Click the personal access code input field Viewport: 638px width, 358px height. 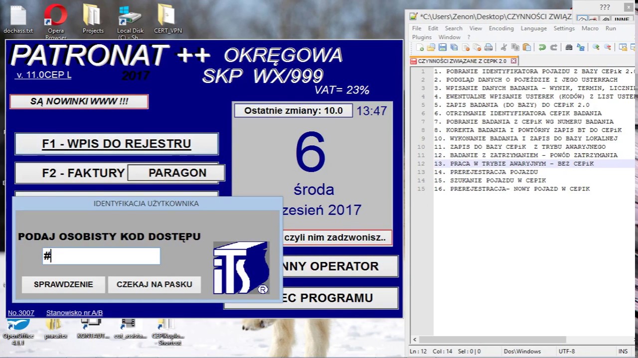(x=101, y=256)
